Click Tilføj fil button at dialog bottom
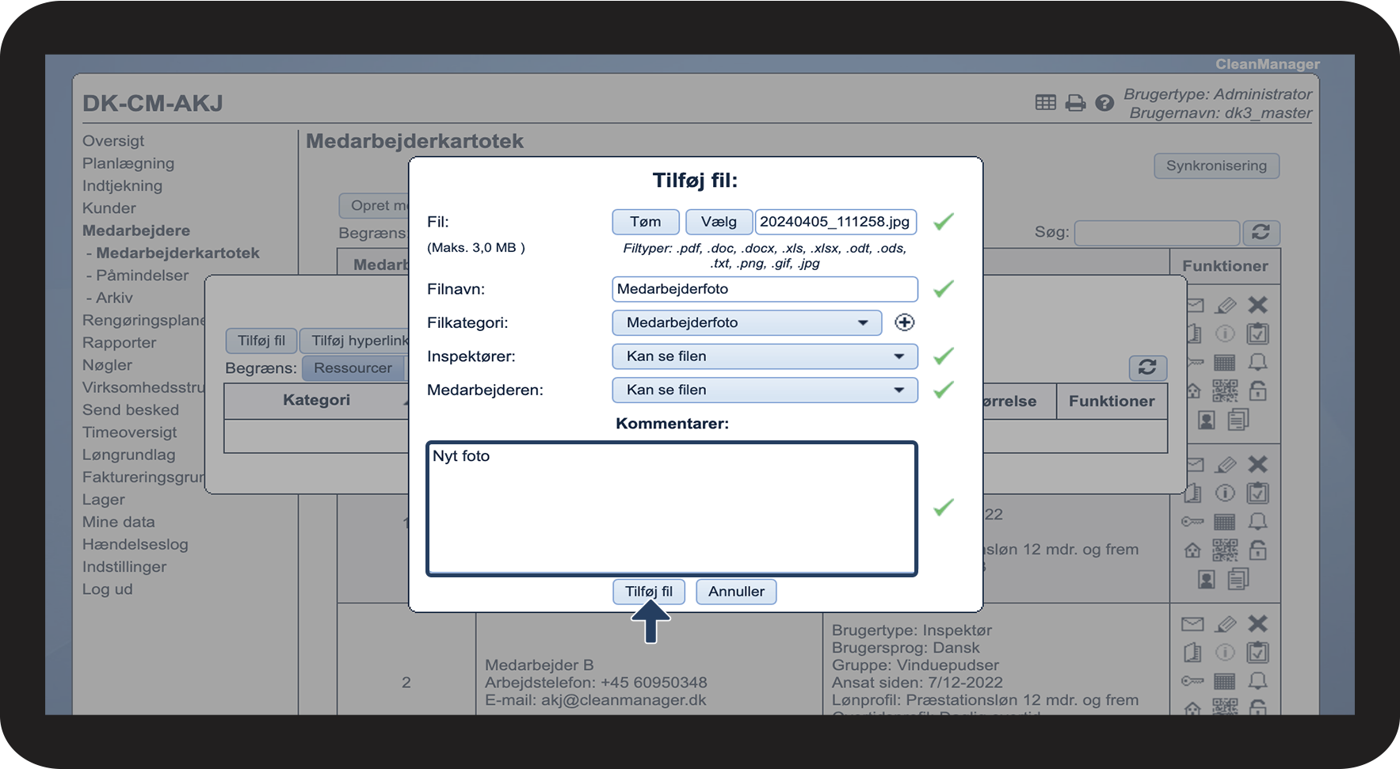This screenshot has height=769, width=1400. pos(649,592)
